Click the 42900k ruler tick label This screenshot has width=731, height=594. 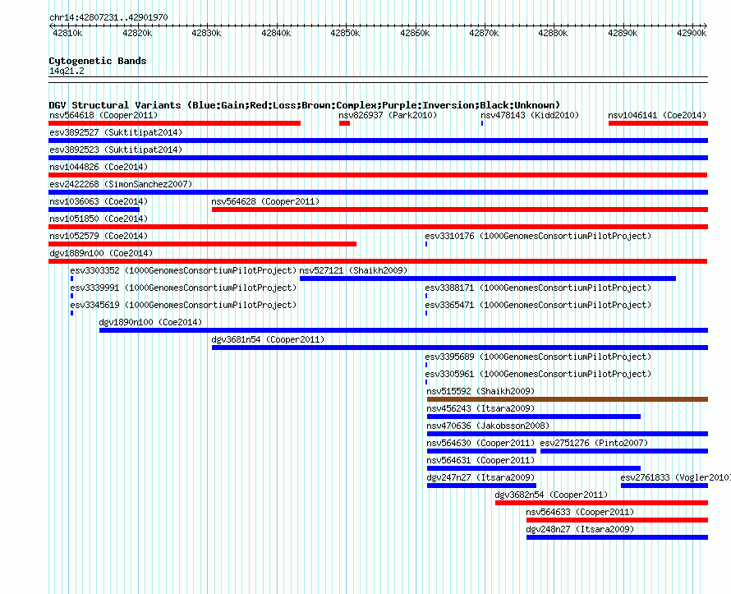point(692,33)
